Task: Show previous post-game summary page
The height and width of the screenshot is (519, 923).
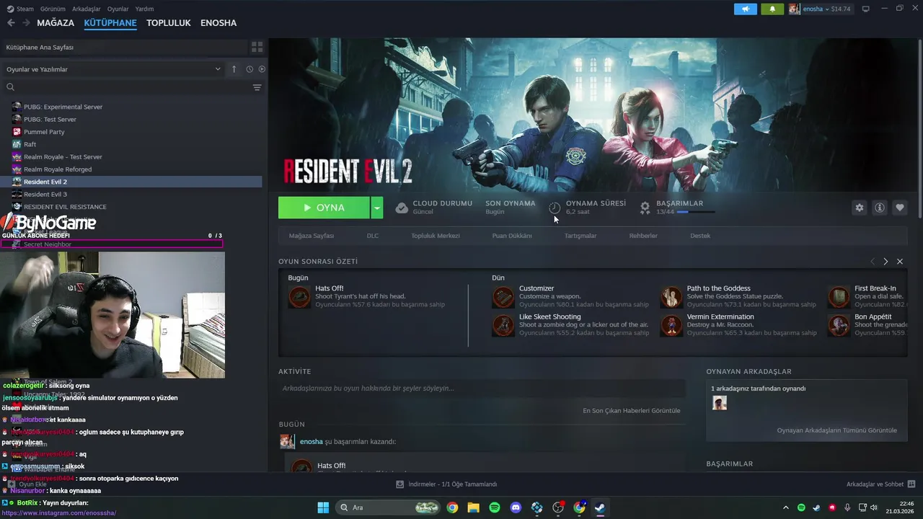Action: click(x=872, y=262)
